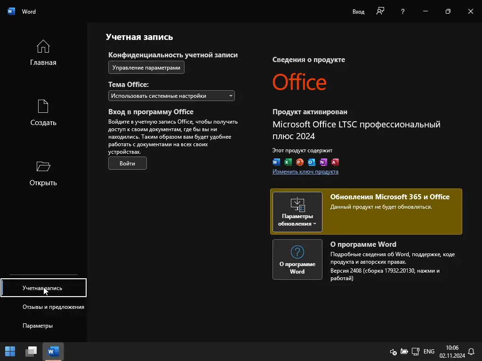This screenshot has height=361, width=482.
Task: Open the Тема Office dropdown
Action: click(x=171, y=95)
